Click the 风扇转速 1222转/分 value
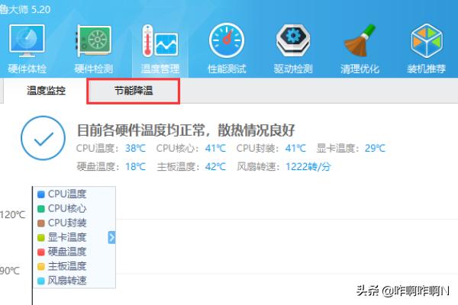This screenshot has width=458, height=305. pyautogui.click(x=308, y=167)
